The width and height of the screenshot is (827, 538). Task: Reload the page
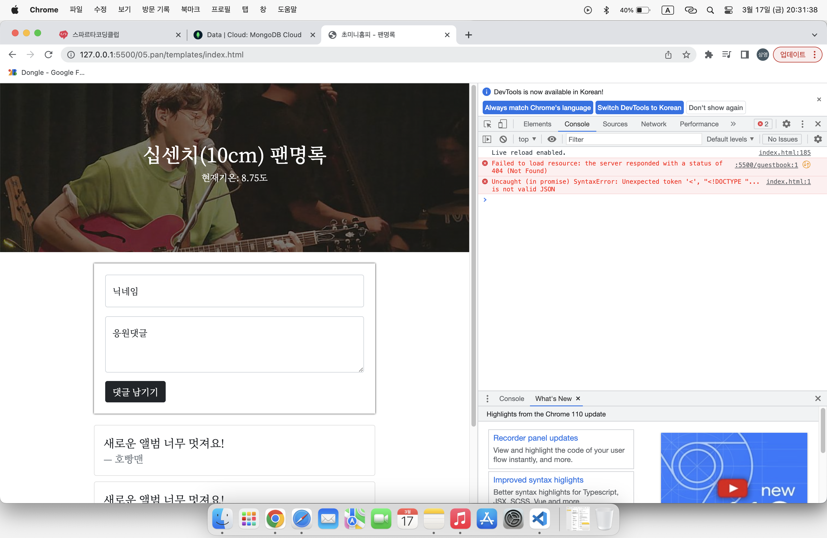tap(49, 55)
